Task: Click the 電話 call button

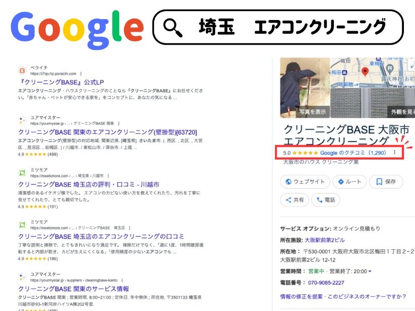Action: click(x=325, y=200)
